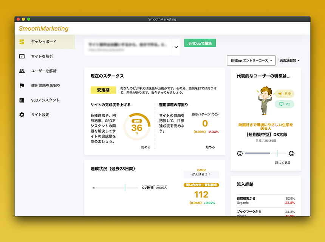Expand the site URL selector chevron
This screenshot has width=325, height=242.
pyautogui.click(x=176, y=47)
